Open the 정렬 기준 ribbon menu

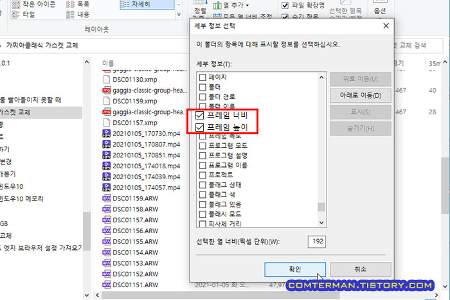point(201,8)
